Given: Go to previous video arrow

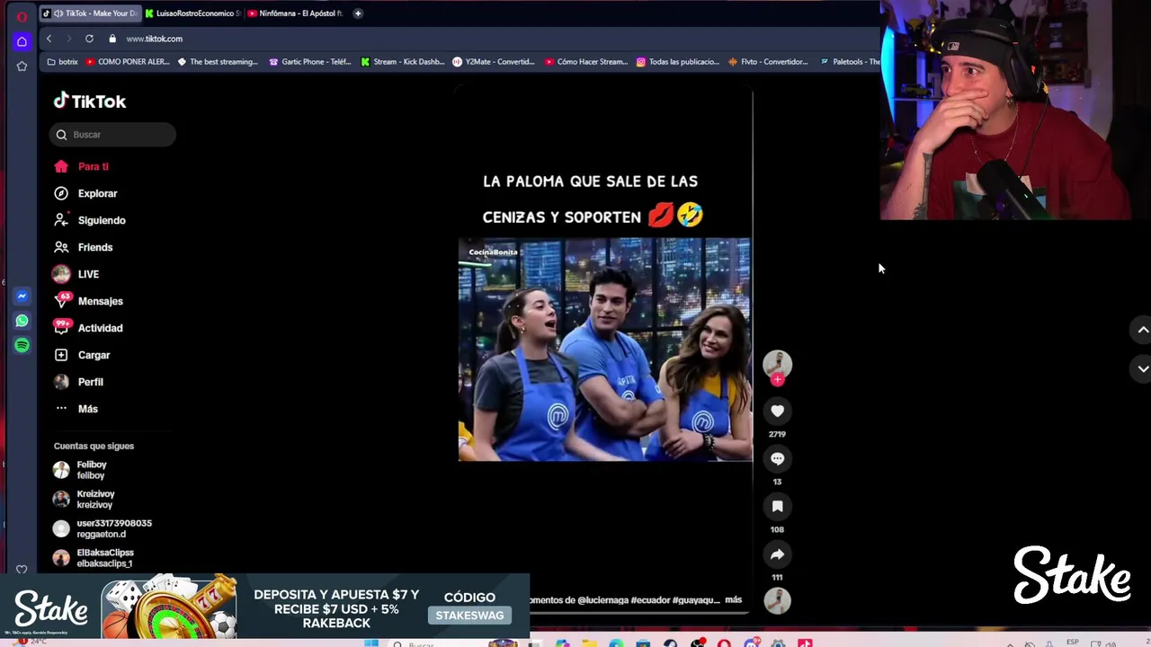Looking at the screenshot, I should point(1142,330).
